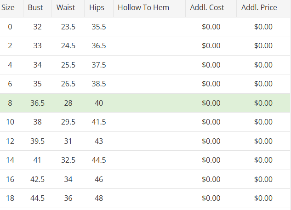Click Addl. Cost $0.00 for size 12

pyautogui.click(x=211, y=141)
